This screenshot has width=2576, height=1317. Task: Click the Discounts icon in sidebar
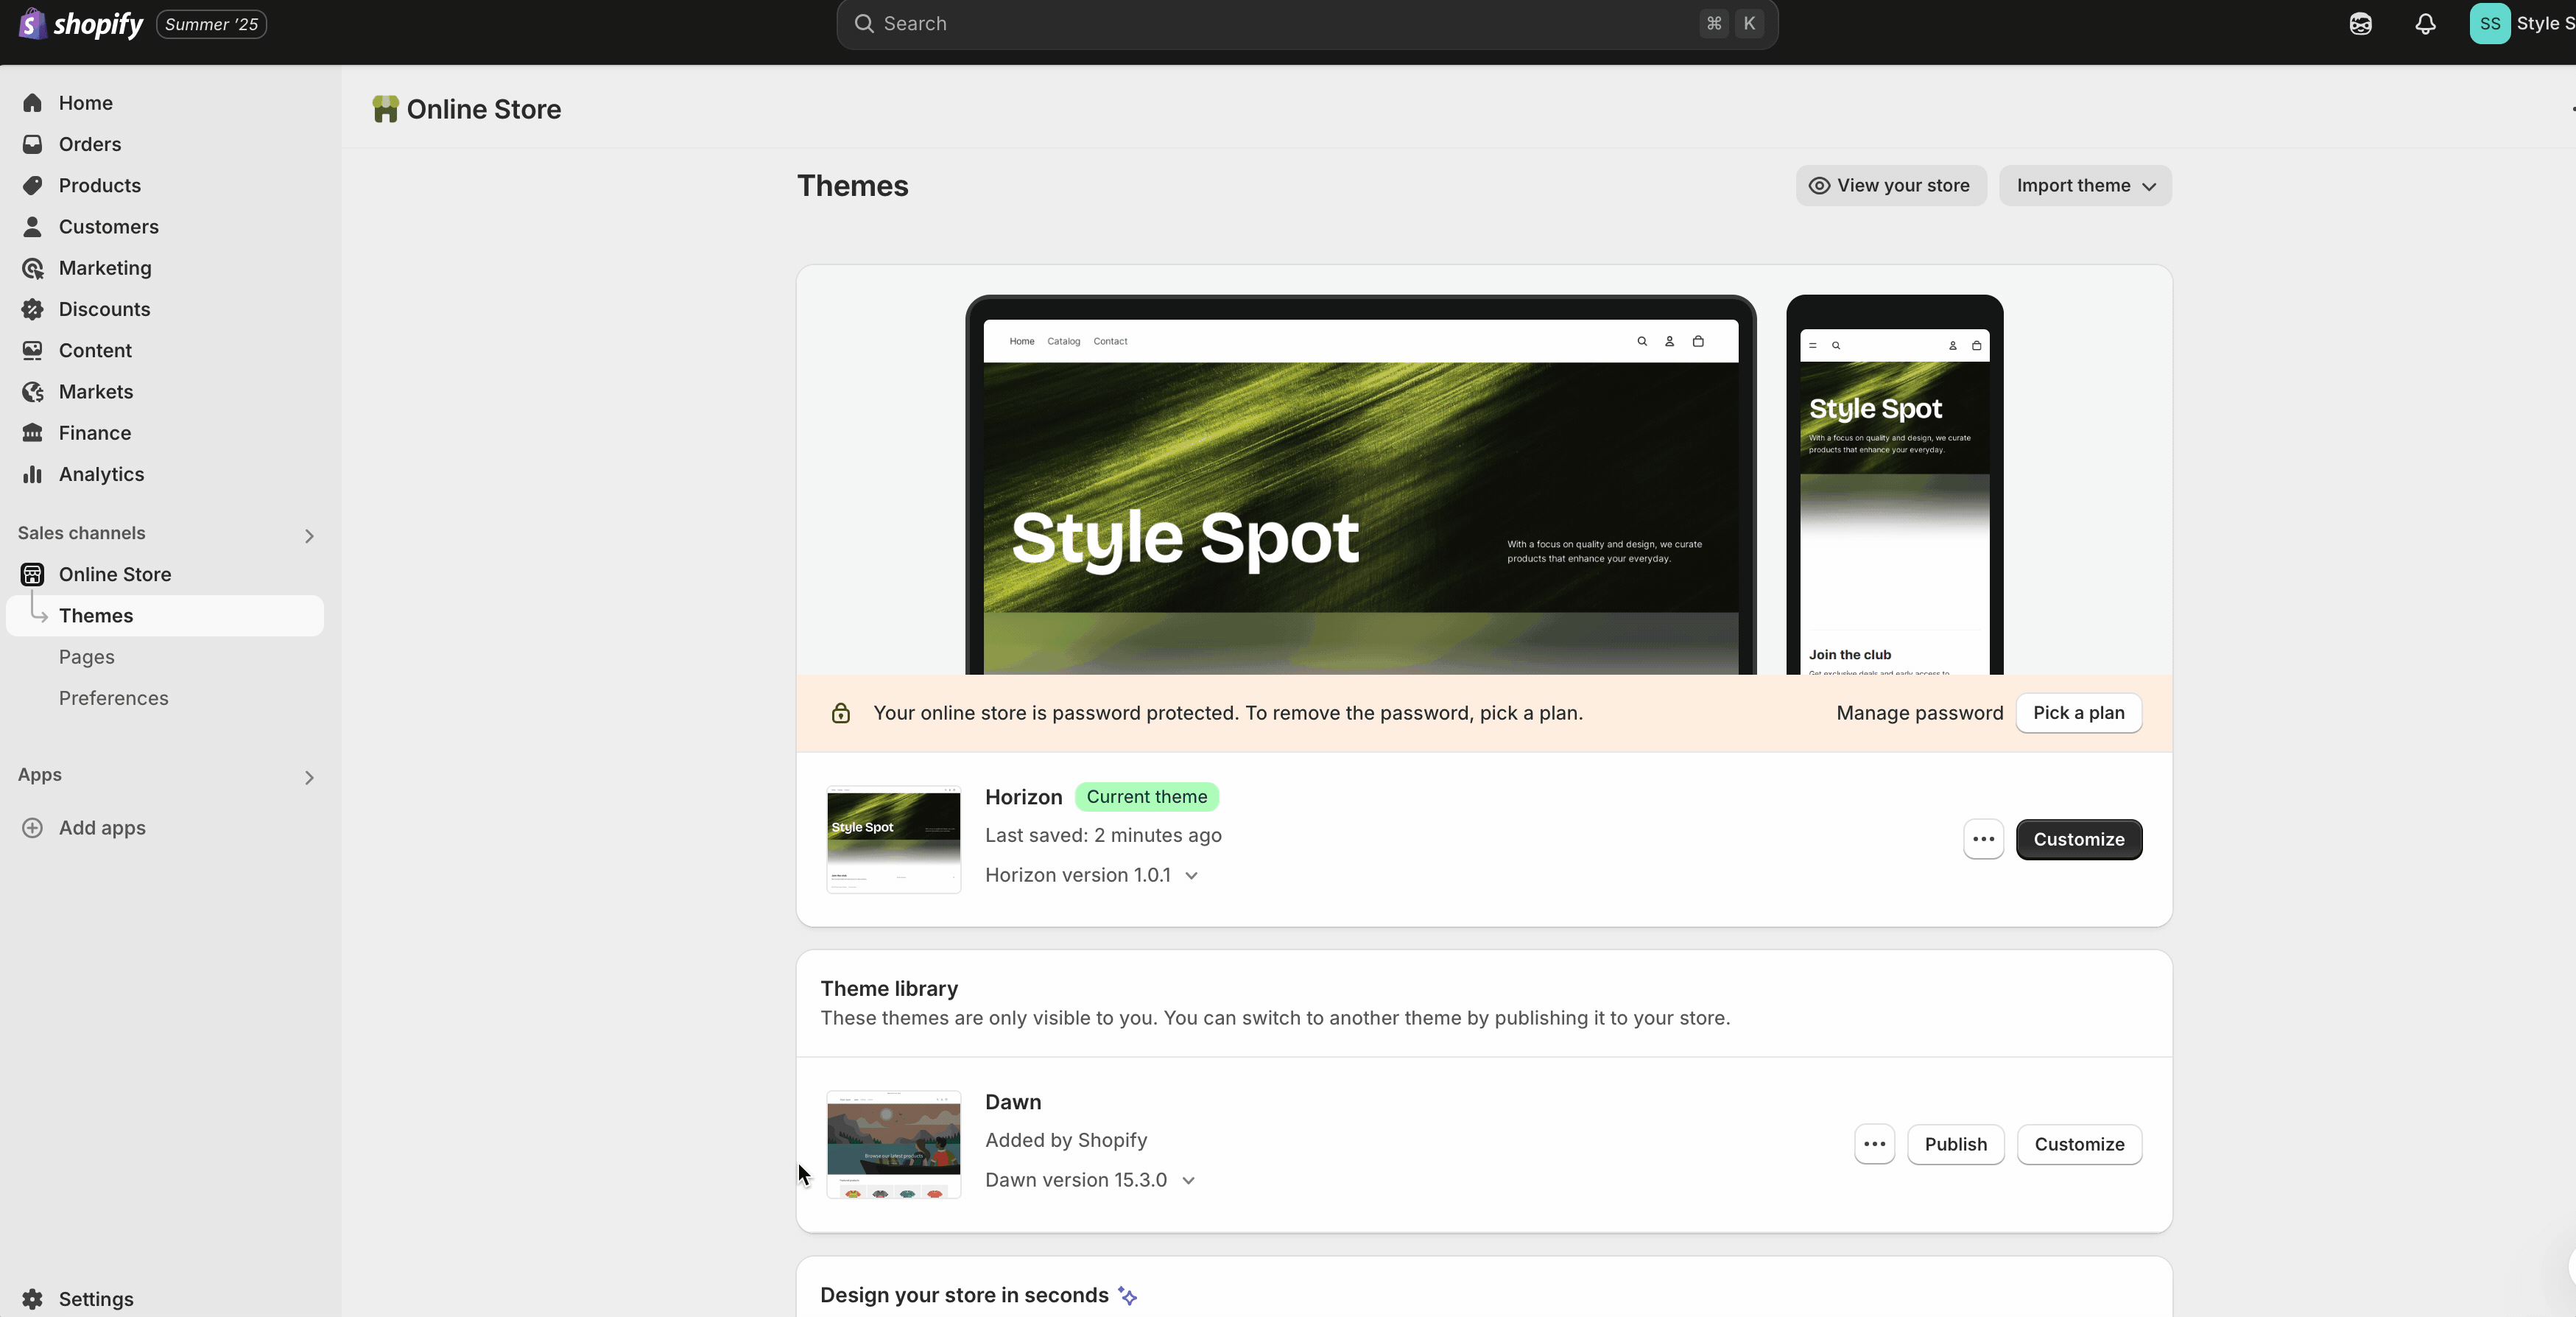click(33, 309)
